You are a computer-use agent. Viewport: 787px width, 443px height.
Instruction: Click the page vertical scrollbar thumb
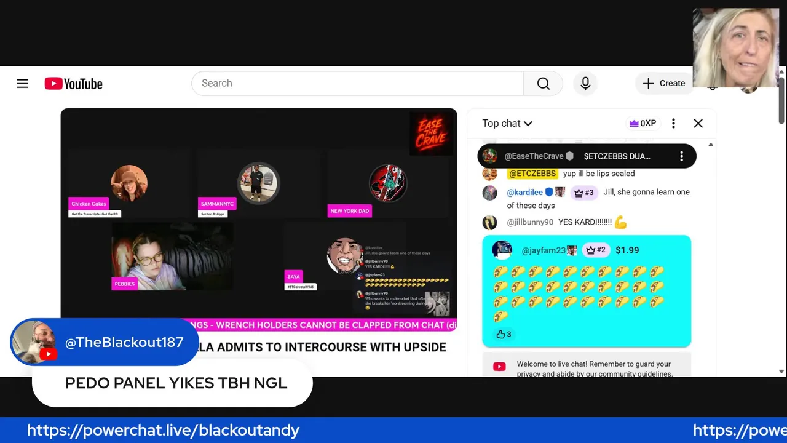tap(781, 100)
